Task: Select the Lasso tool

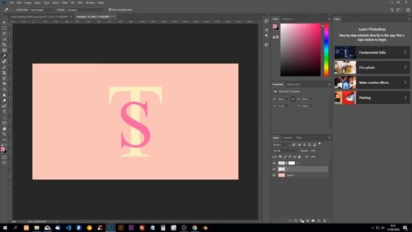Action: [5, 34]
